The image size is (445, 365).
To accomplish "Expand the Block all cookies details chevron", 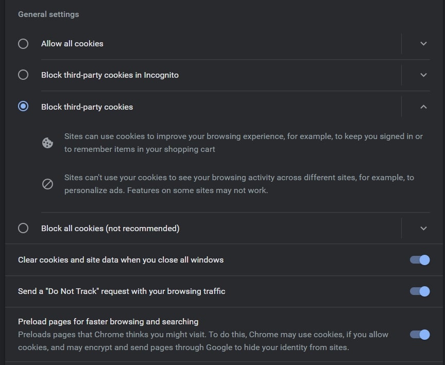I will coord(423,228).
